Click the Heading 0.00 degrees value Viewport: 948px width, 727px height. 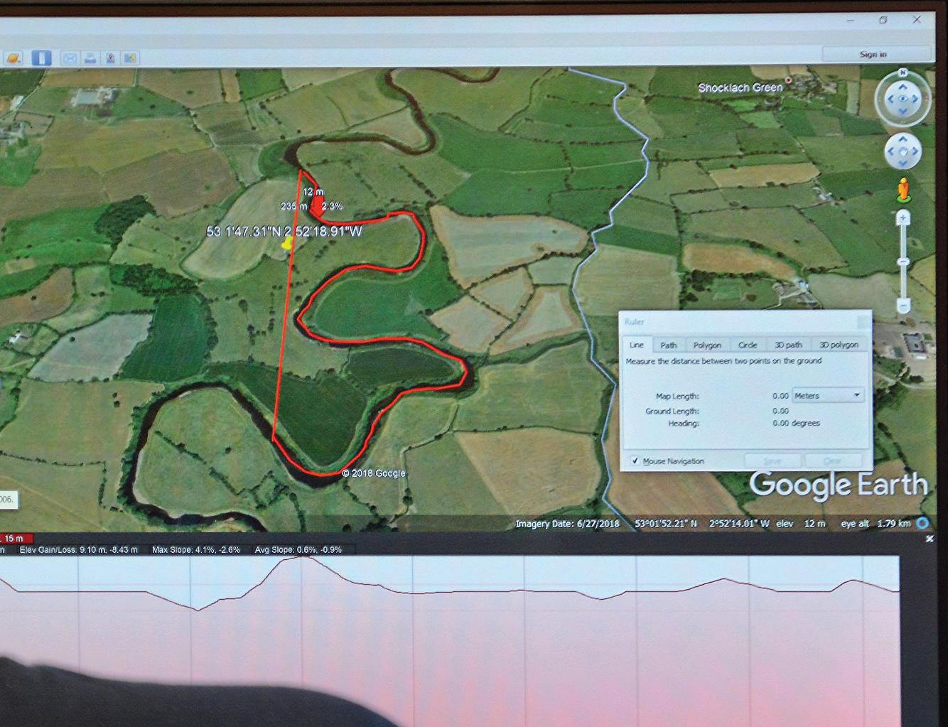(x=796, y=423)
